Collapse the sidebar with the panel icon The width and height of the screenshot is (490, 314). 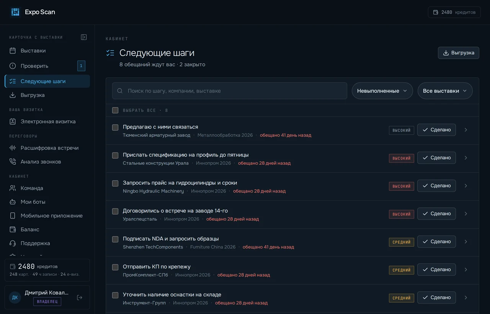84,37
